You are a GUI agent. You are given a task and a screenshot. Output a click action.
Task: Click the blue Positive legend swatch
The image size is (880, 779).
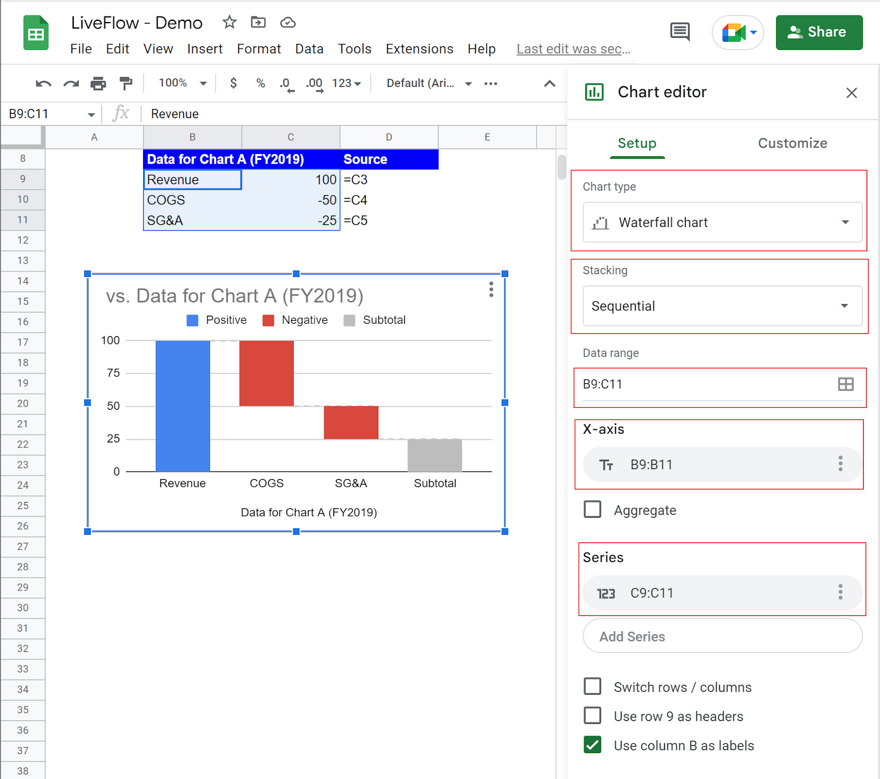coord(193,321)
